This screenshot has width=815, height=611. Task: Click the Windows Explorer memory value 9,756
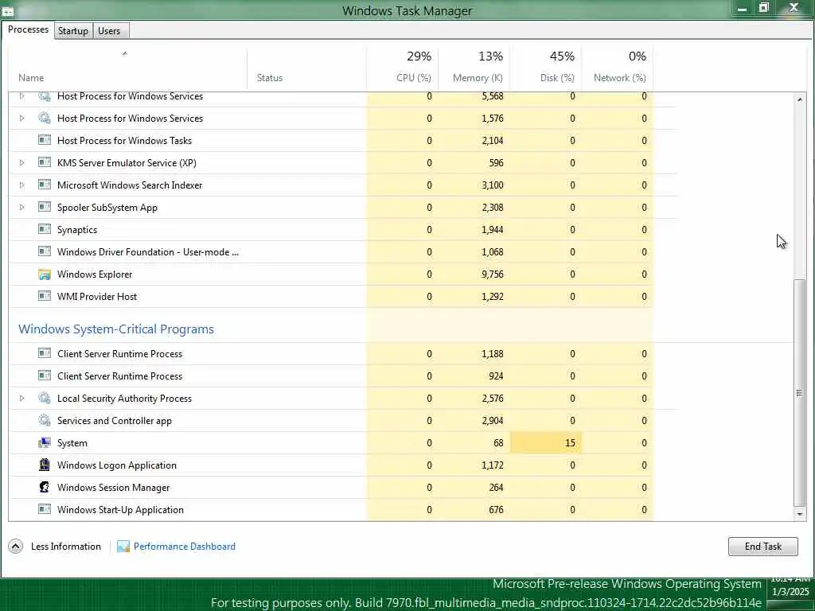492,274
